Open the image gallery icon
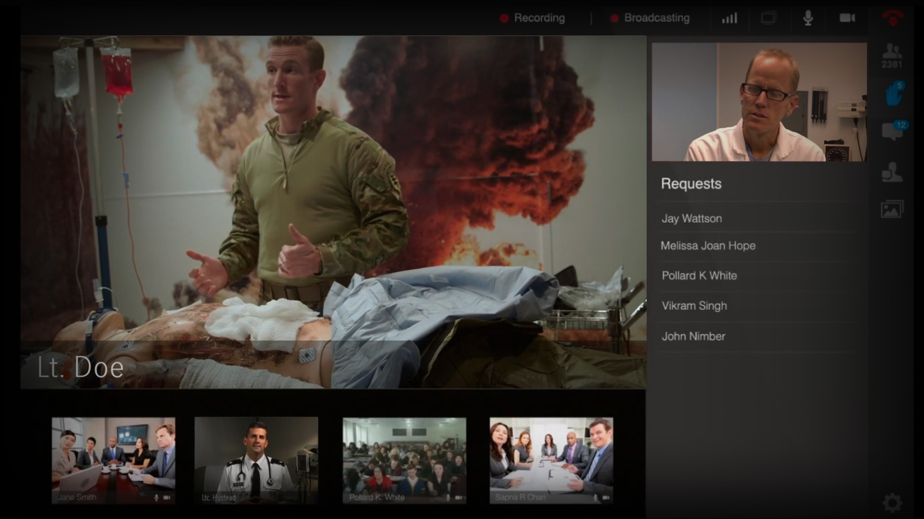This screenshot has height=519, width=924. click(892, 210)
